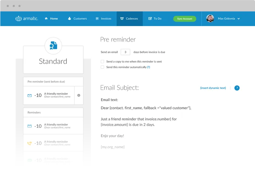Image resolution: width=255 pixels, height=174 pixels.
Task: Open the Invoices tab
Action: 103,18
